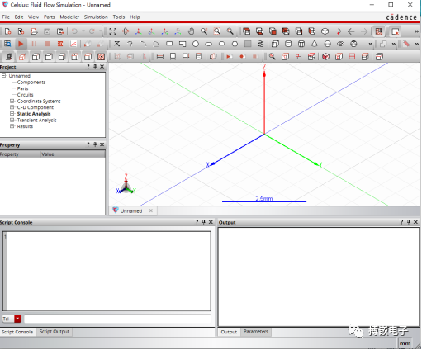Click the mm units indicator in status bar

(x=405, y=343)
